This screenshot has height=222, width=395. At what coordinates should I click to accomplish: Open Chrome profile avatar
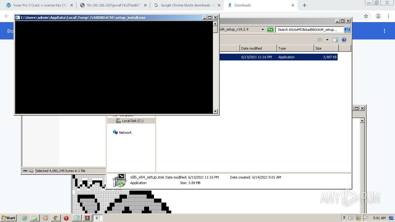(378, 16)
